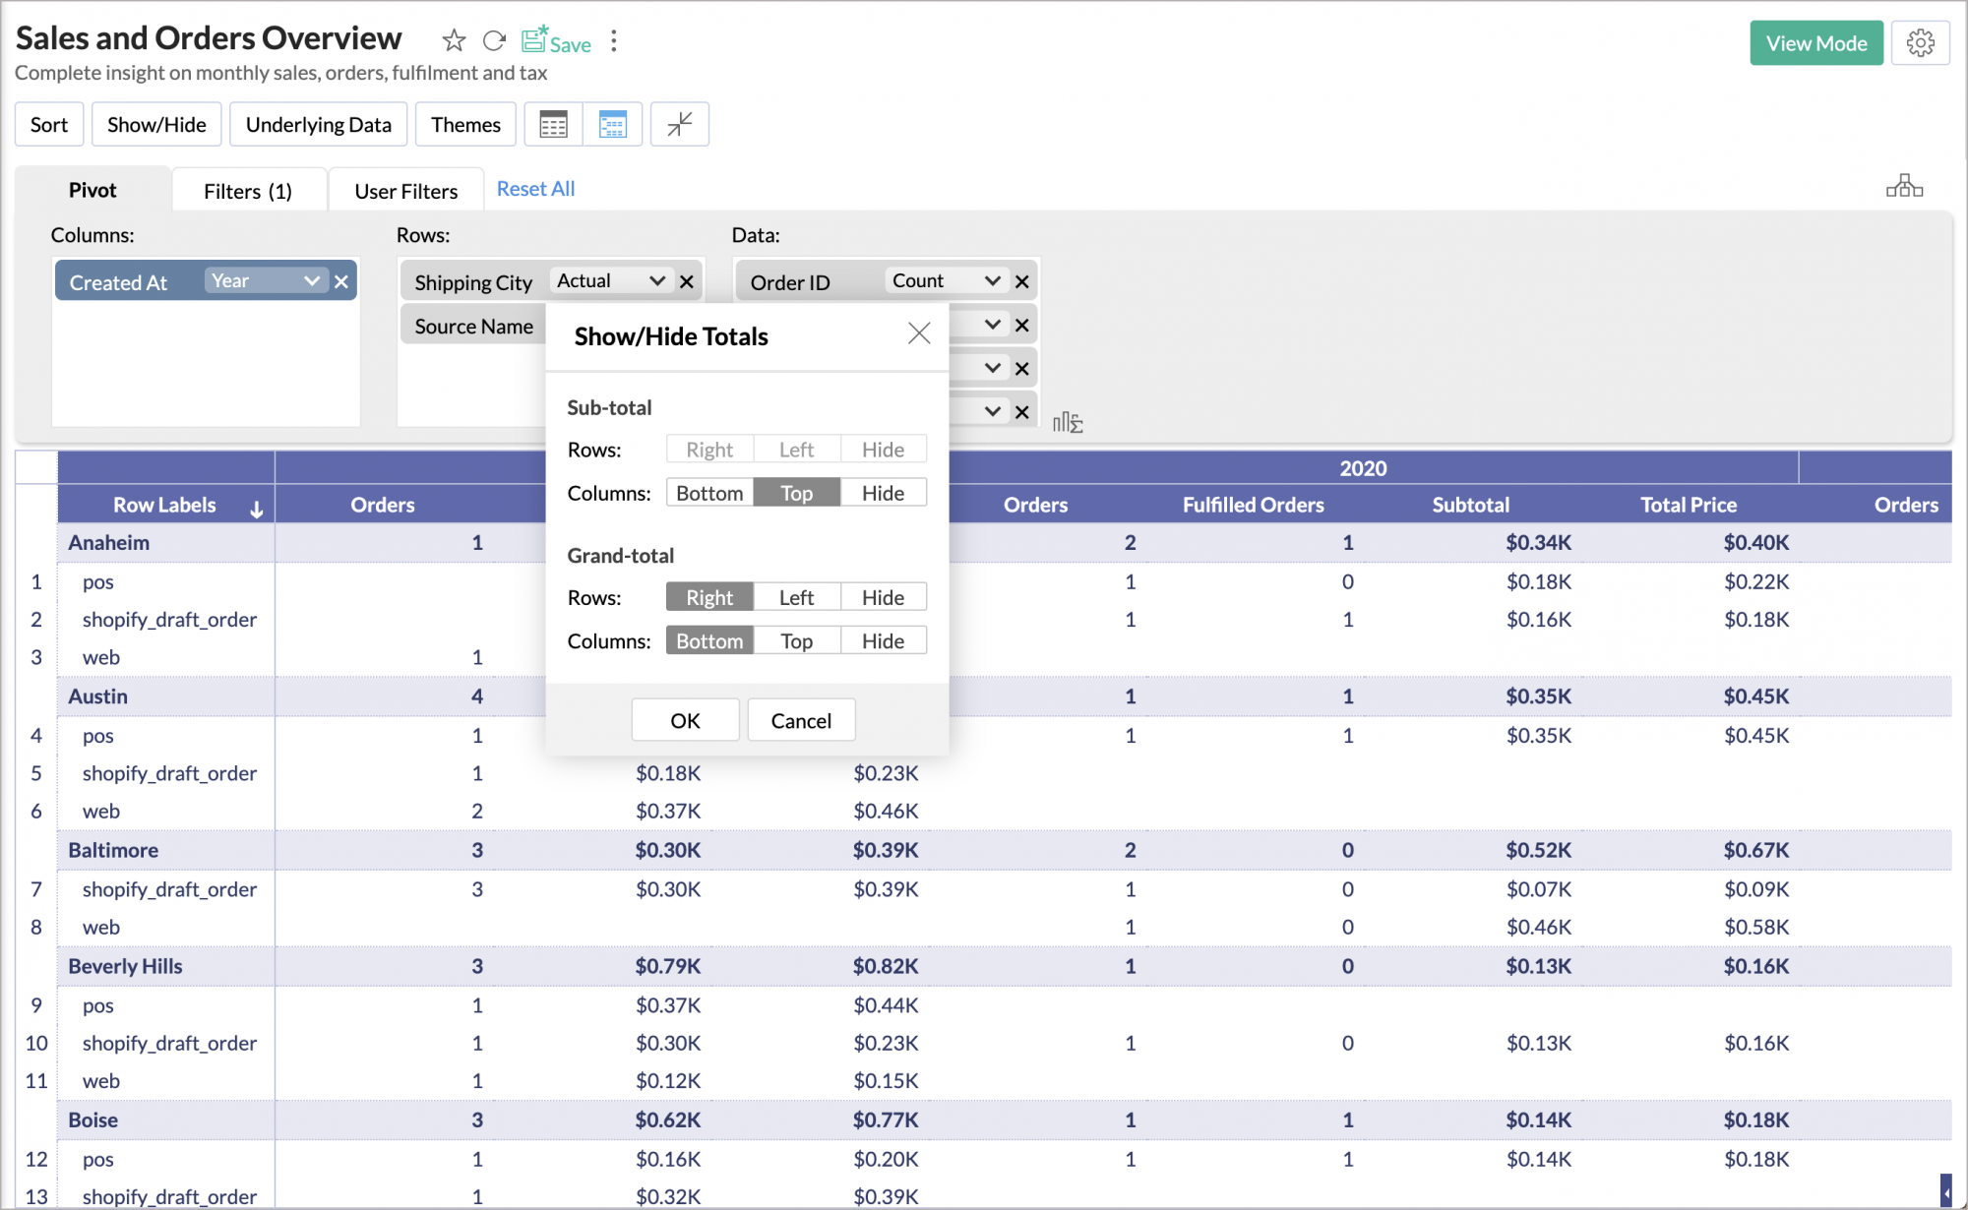The height and width of the screenshot is (1210, 1968).
Task: Set grand-total Rows to Left
Action: pos(796,597)
